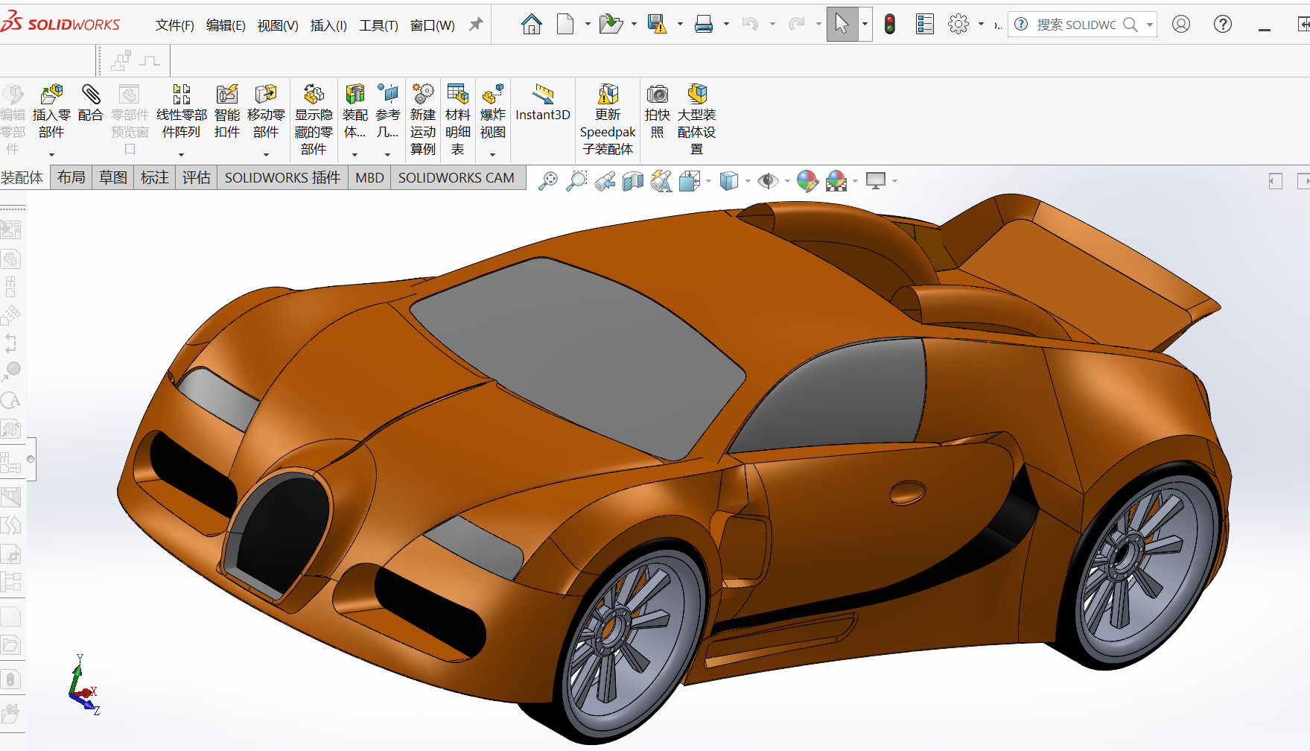Open the Help question mark icon
The height and width of the screenshot is (751, 1310).
(x=1223, y=25)
